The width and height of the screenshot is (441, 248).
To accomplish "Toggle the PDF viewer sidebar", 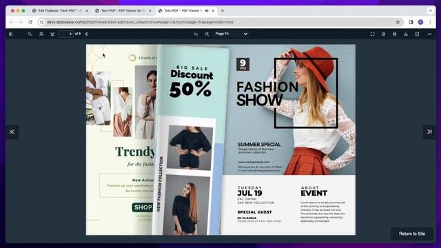I will [x=11, y=34].
